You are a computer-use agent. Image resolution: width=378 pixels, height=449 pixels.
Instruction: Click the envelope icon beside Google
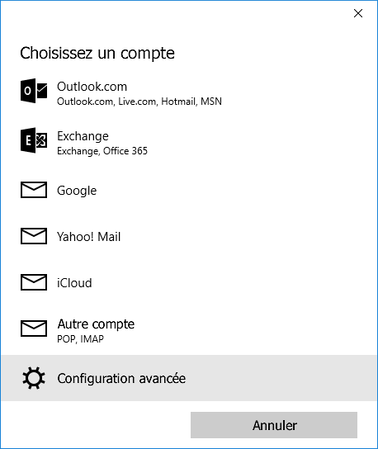coord(34,190)
